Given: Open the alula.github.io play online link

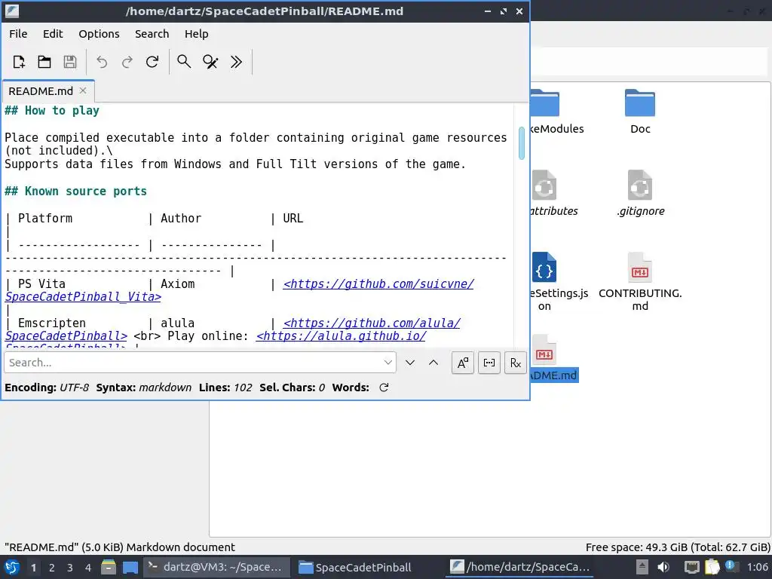Looking at the screenshot, I should 341,336.
